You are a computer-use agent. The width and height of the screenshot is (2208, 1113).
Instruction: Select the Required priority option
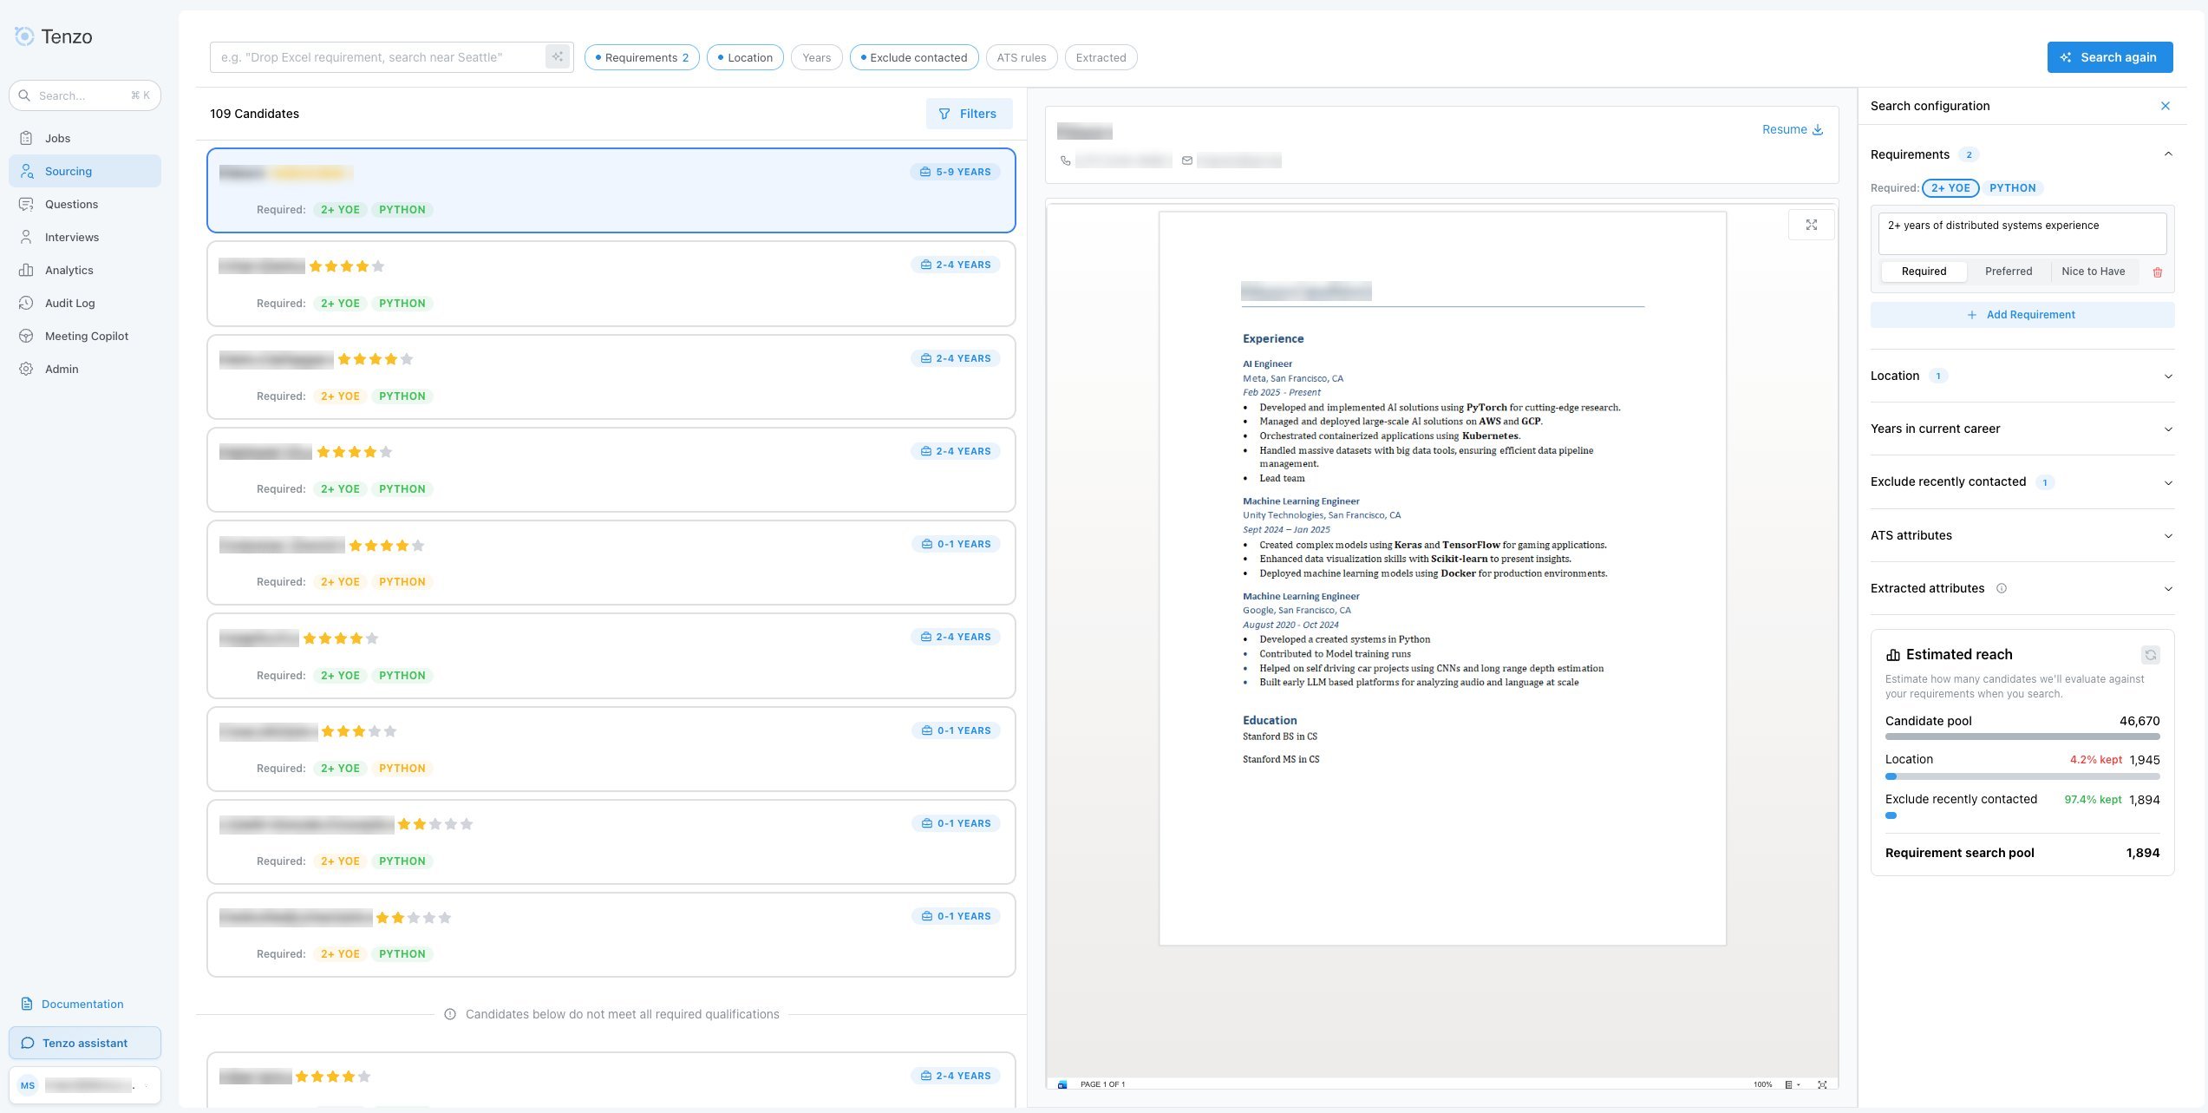pos(1924,272)
